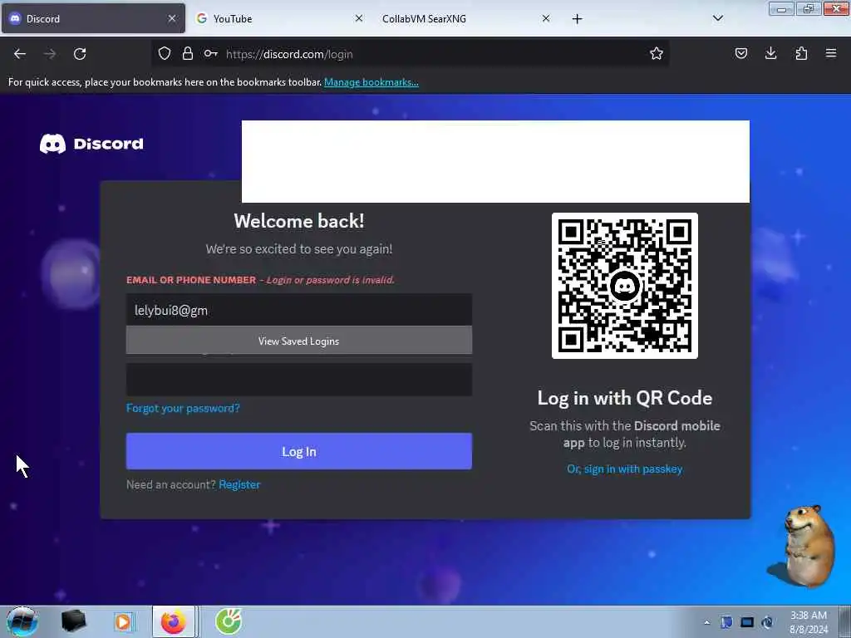This screenshot has width=851, height=638.
Task: Click the flag Action Center tray icon
Action: point(726,622)
